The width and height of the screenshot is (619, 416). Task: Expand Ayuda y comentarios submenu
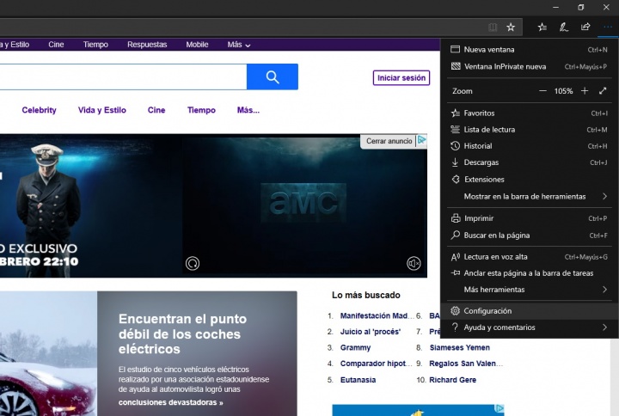[529, 327]
